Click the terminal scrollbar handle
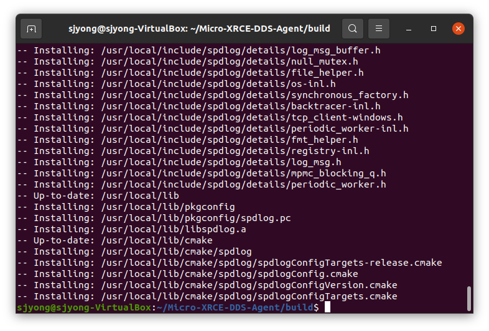This screenshot has height=331, width=489. point(468,298)
